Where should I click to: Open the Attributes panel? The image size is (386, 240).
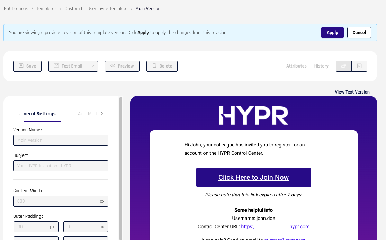tap(296, 66)
